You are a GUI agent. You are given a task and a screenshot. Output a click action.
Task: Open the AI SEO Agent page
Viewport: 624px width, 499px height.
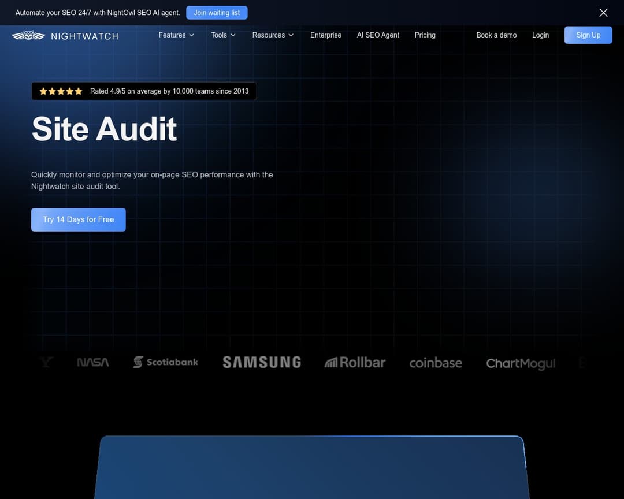click(x=378, y=35)
